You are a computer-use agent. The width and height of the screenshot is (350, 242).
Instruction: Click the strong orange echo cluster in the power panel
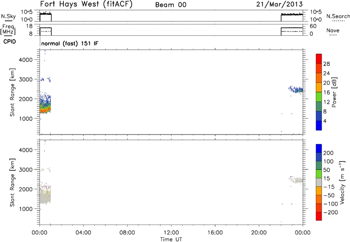(45, 109)
